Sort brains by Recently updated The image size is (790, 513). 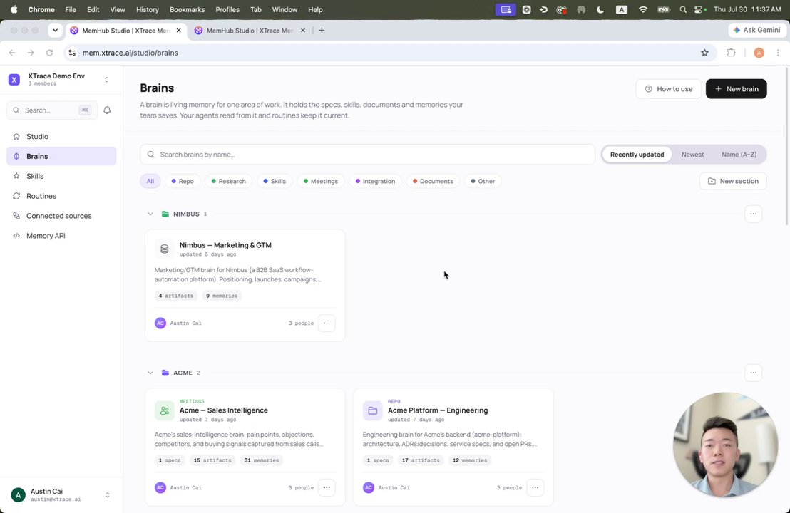click(x=637, y=155)
